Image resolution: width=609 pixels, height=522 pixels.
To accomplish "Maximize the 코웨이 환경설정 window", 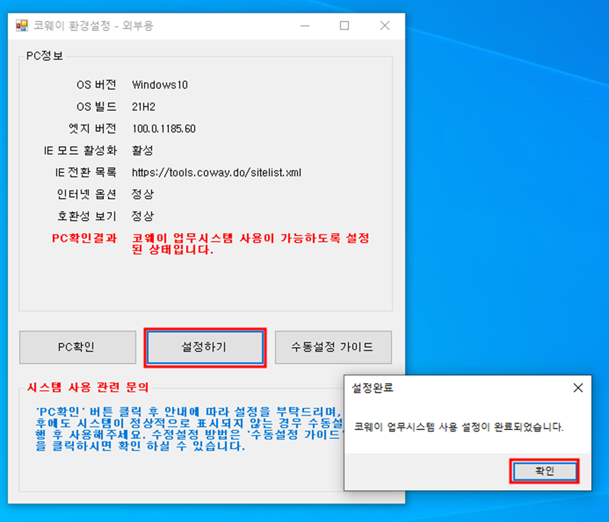I will pos(344,25).
